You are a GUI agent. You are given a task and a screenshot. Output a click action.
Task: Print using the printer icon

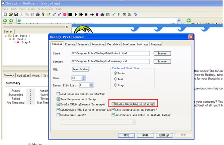pyautogui.click(x=38, y=14)
